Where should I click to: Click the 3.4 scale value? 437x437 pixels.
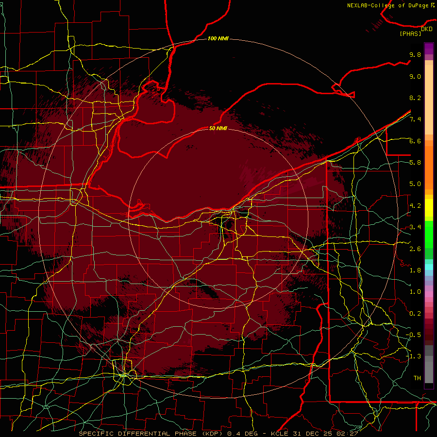[x=415, y=227]
